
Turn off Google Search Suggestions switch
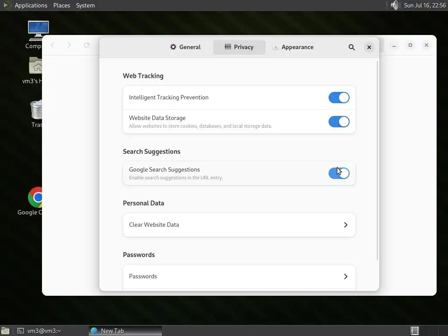click(339, 173)
